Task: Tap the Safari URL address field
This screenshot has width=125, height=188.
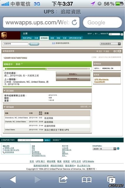Action: tap(41, 22)
